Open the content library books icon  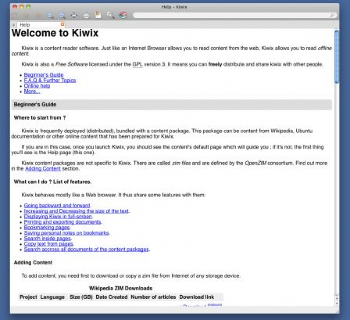click(x=123, y=15)
